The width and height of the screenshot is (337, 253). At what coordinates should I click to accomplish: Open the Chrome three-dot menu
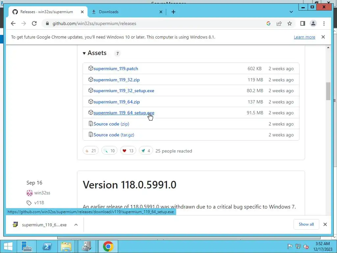point(324,23)
